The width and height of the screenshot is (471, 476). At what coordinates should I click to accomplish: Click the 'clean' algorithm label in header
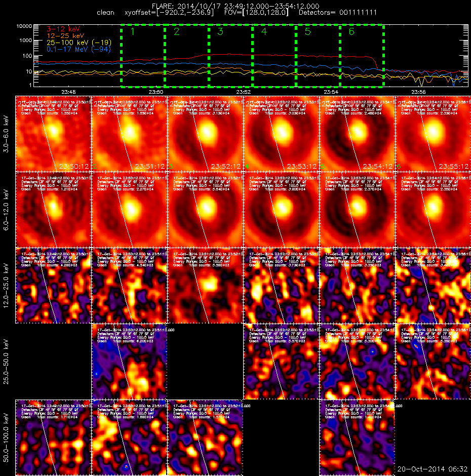click(x=105, y=13)
